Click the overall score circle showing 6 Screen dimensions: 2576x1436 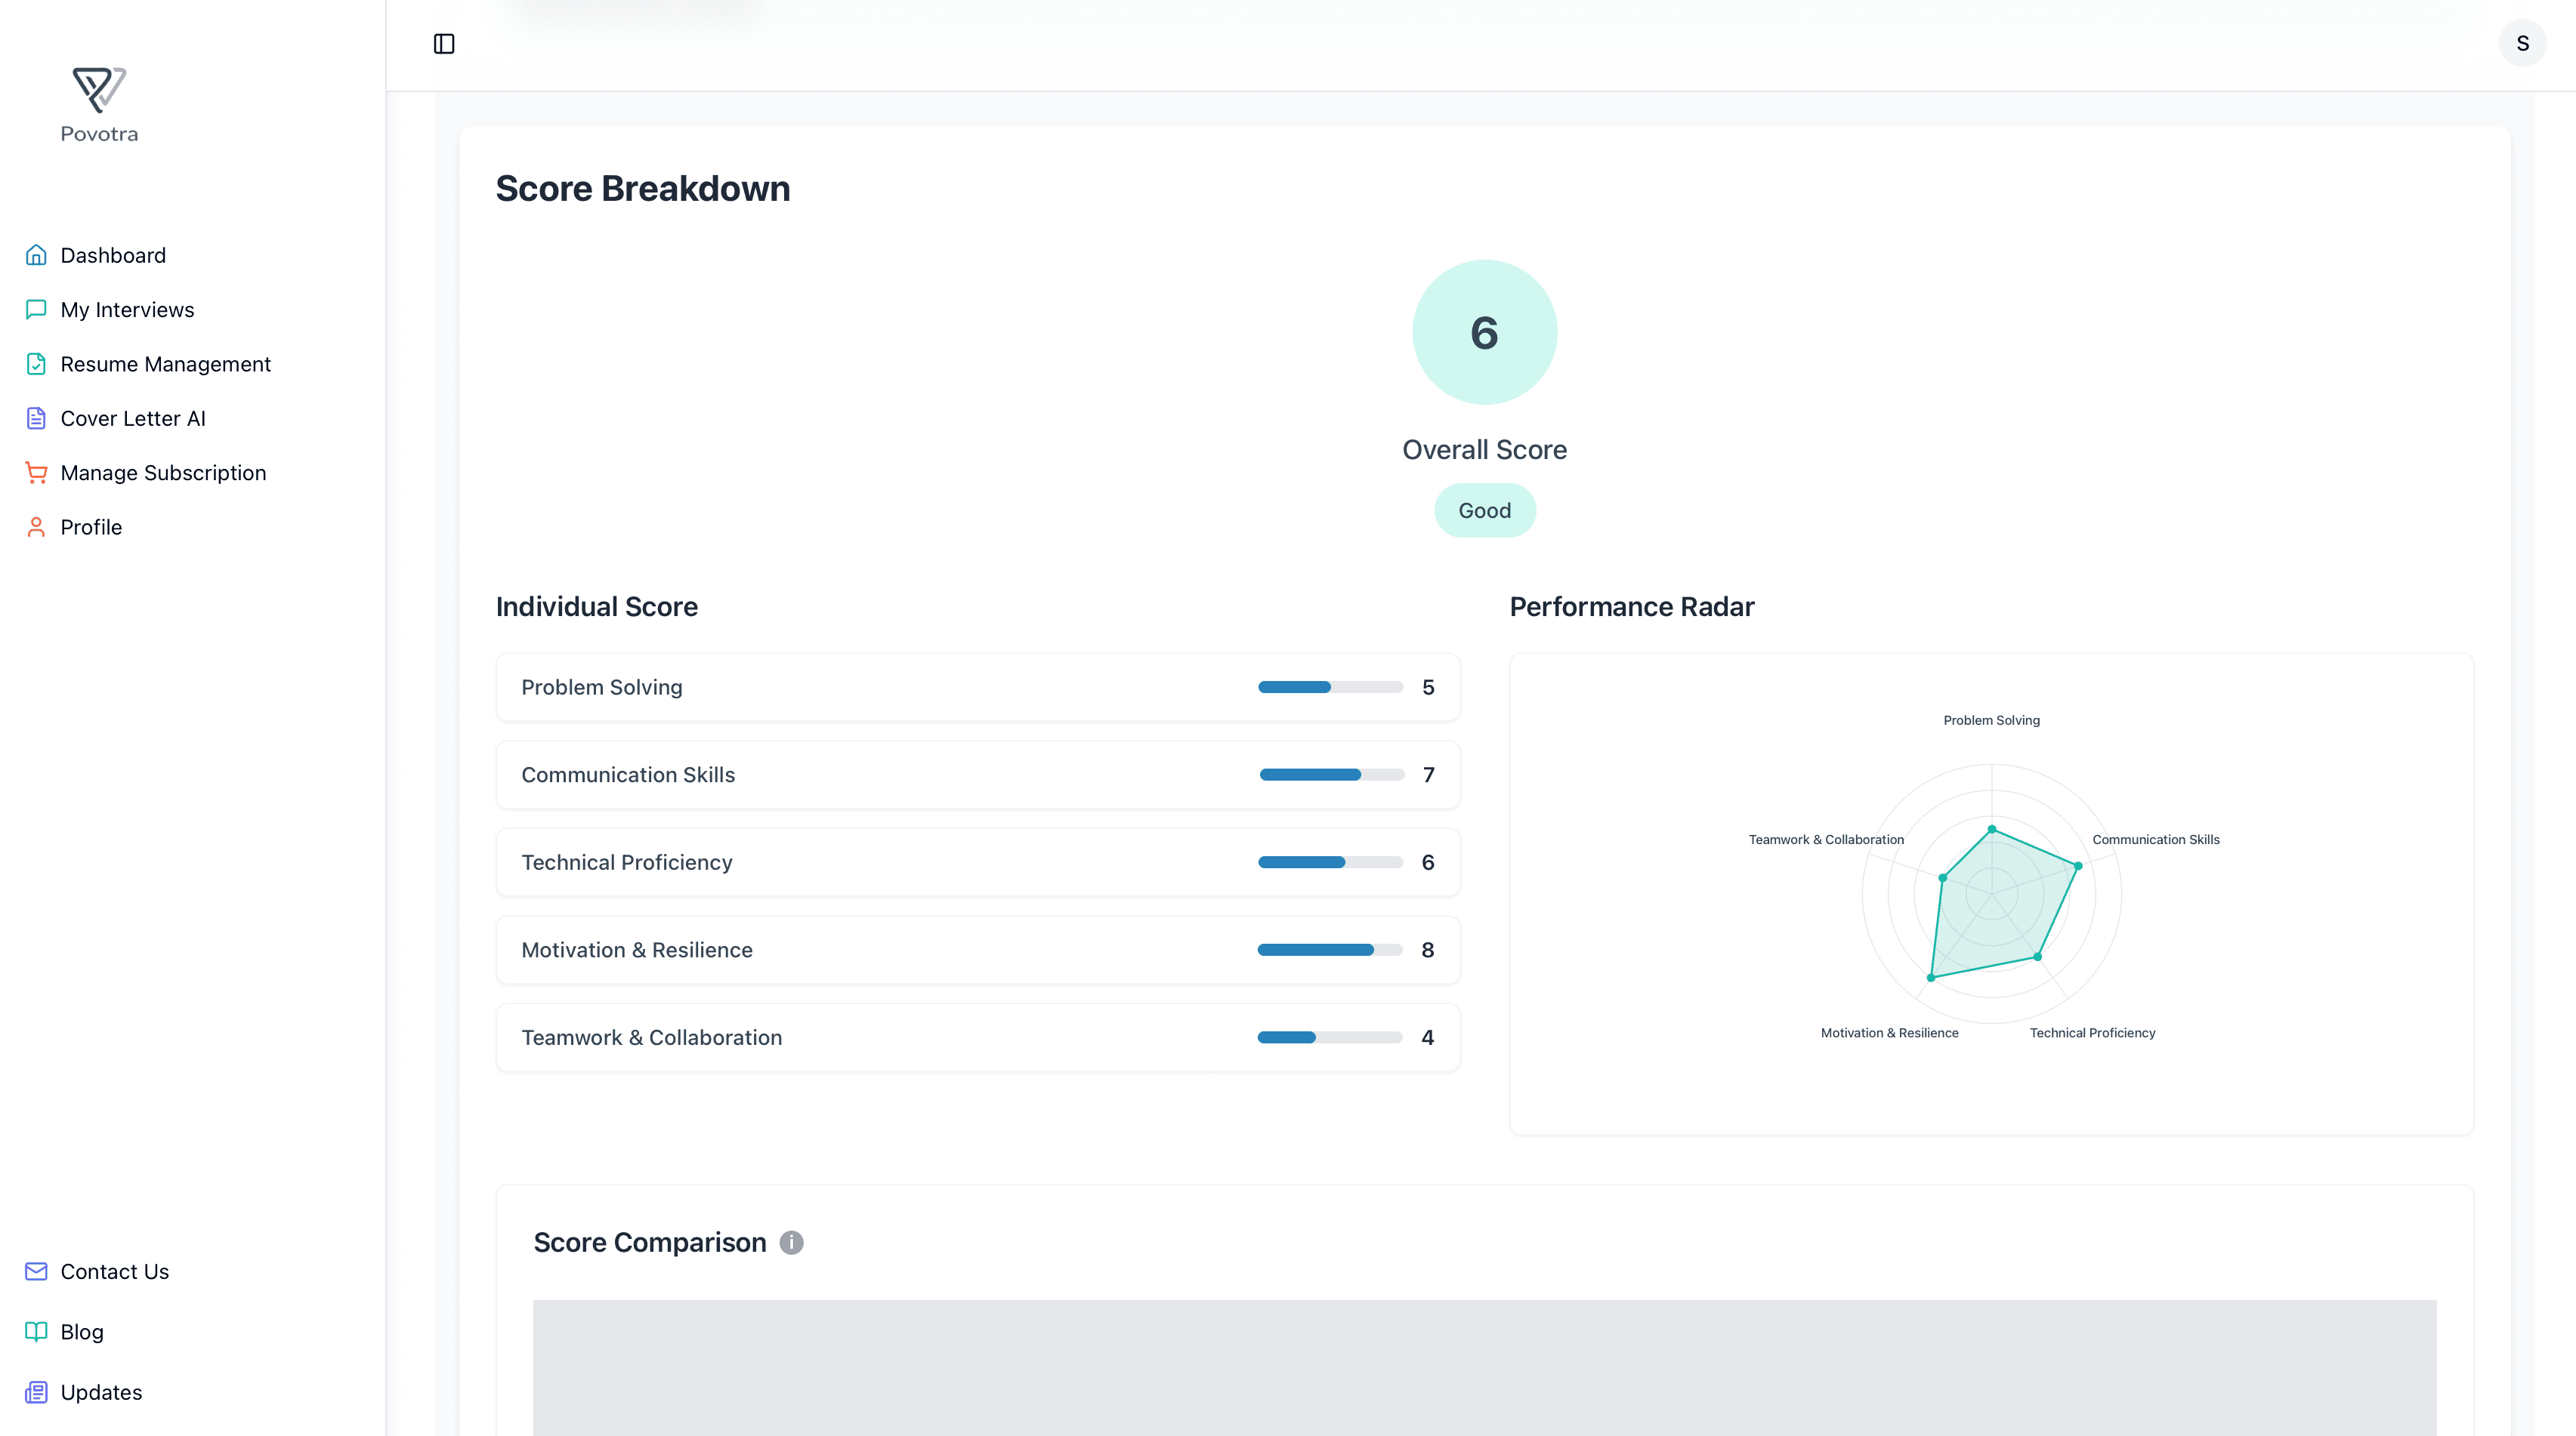[1484, 331]
